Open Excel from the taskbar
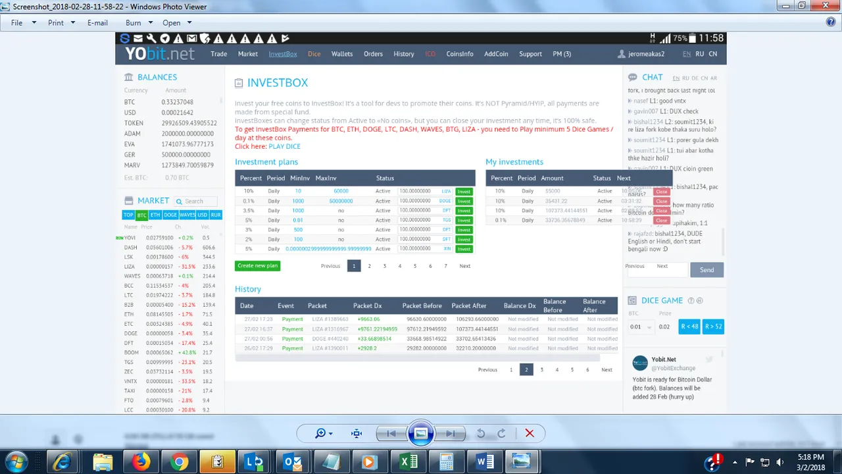842x474 pixels. [x=408, y=462]
